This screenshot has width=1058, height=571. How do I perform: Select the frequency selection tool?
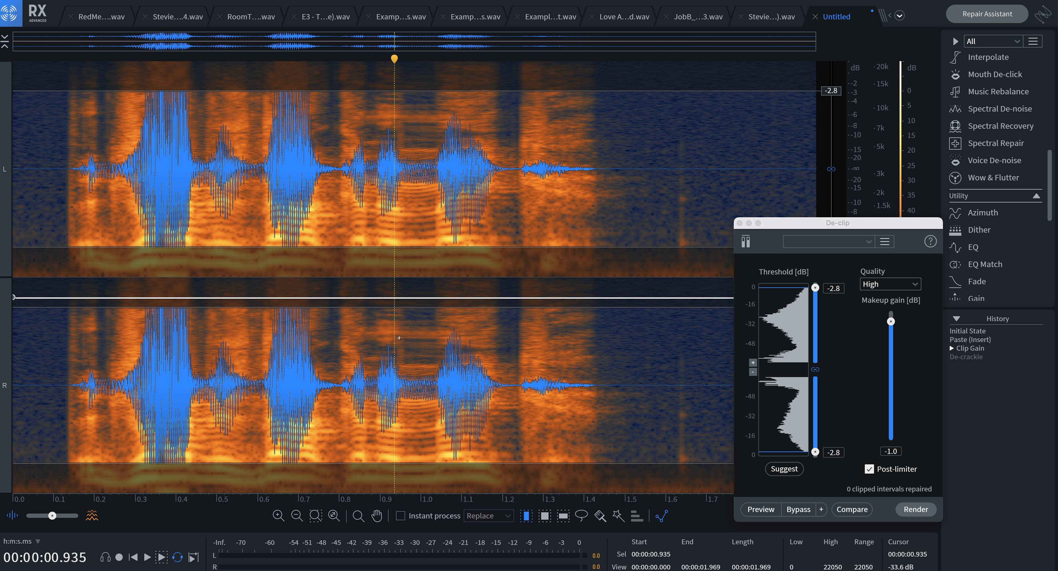[563, 516]
